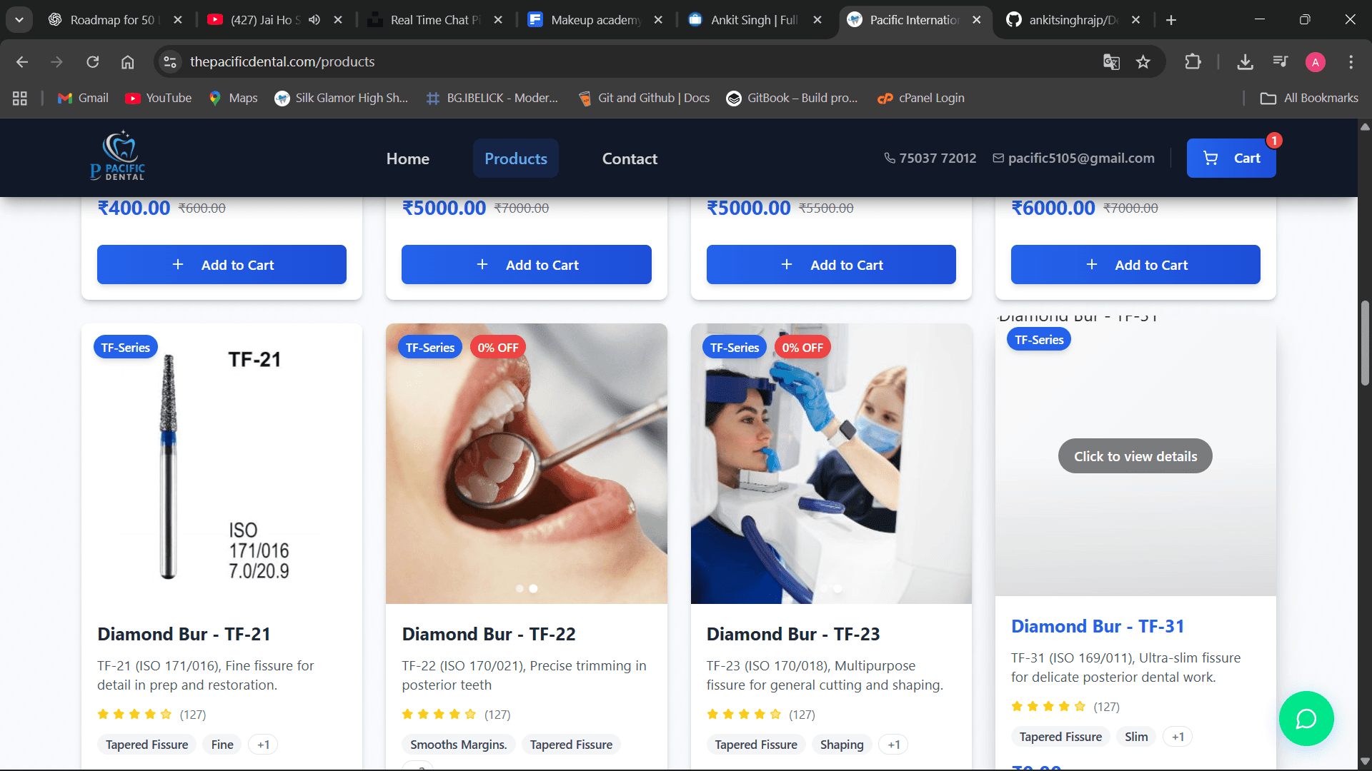
Task: Click the TF-21 diamond bur product image
Action: [x=222, y=464]
